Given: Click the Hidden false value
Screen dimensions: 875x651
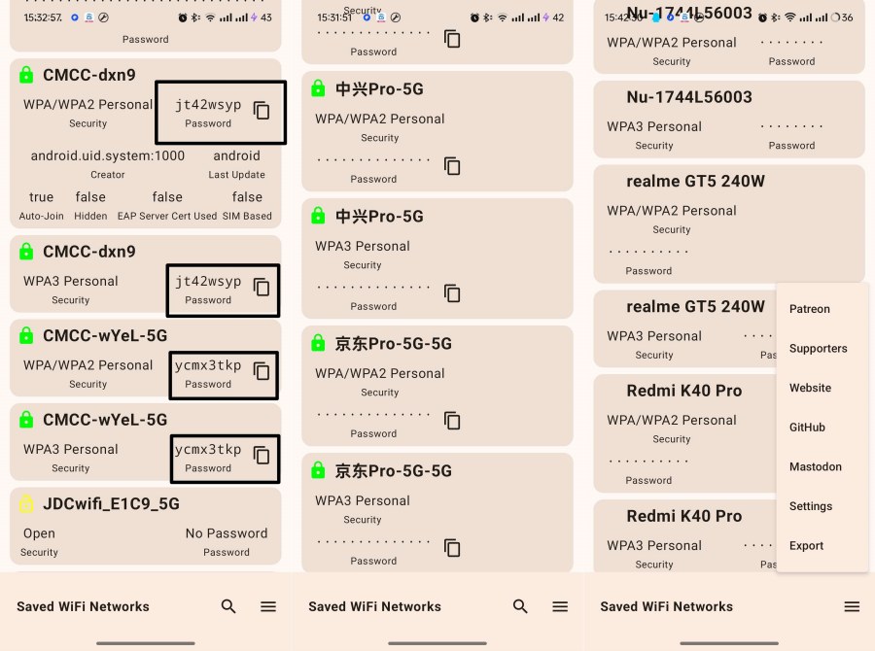Looking at the screenshot, I should (90, 197).
